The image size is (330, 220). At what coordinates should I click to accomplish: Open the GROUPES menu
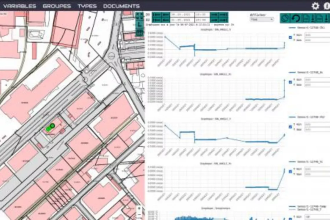(57, 6)
